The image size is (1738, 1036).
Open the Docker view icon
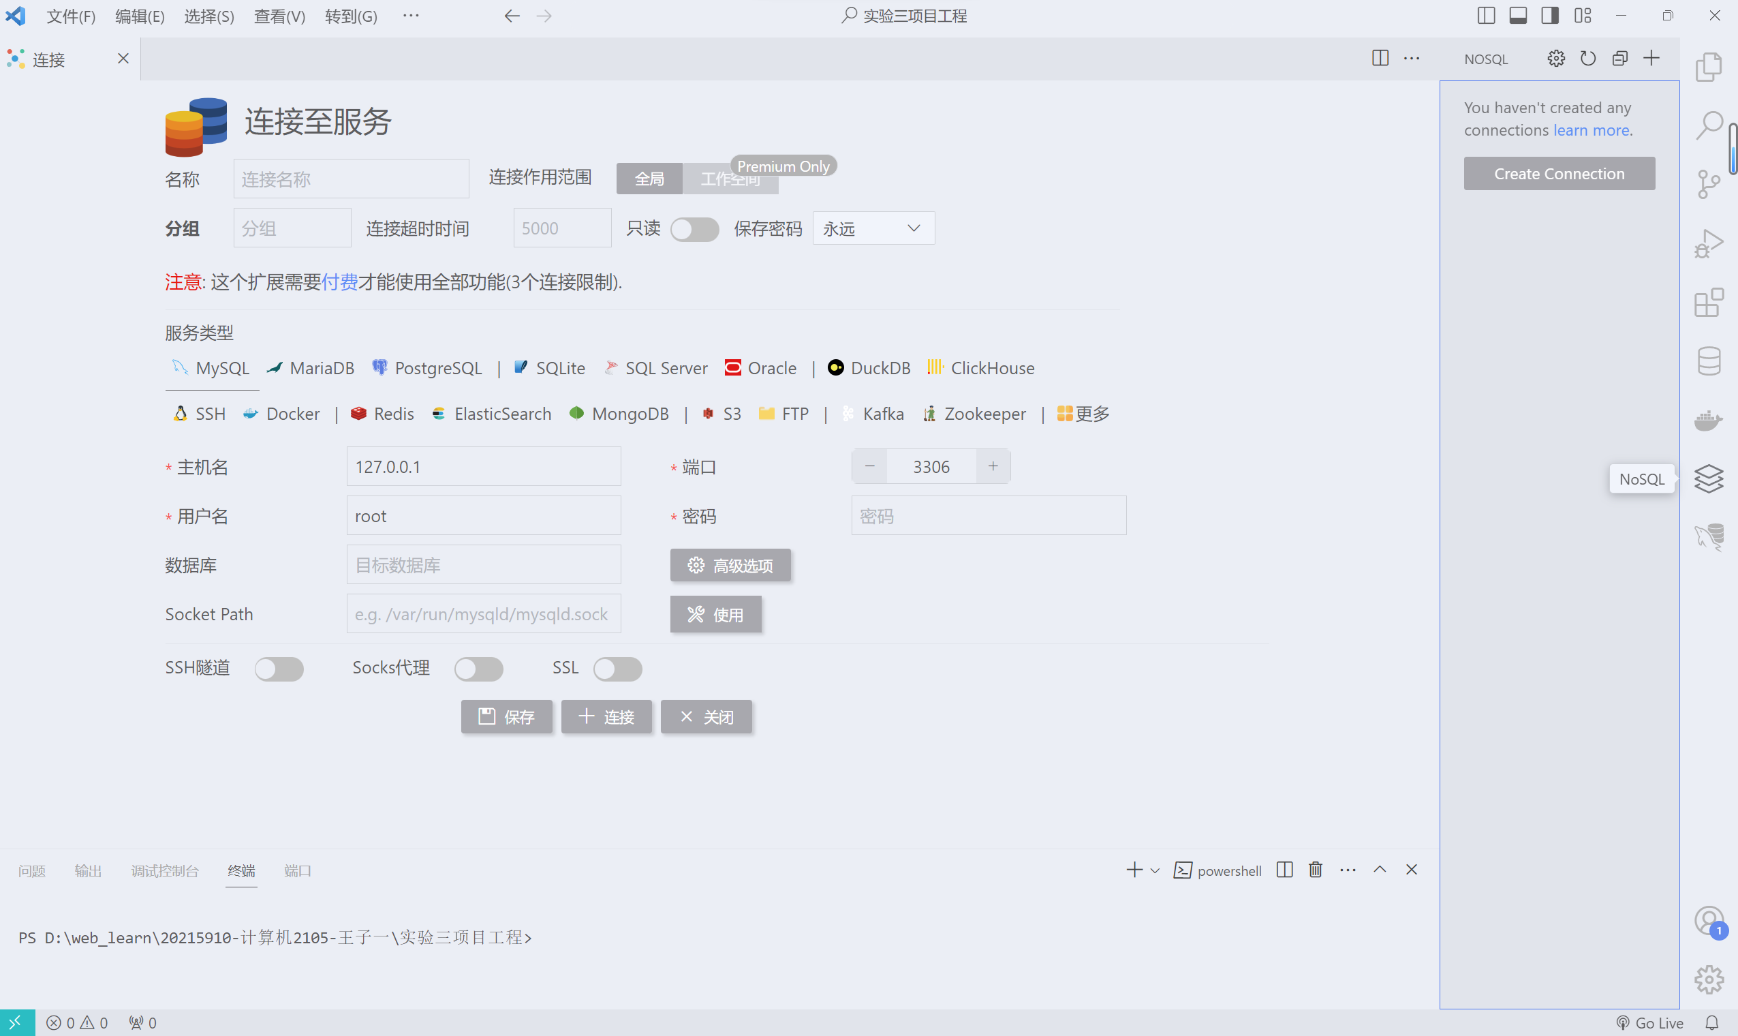click(x=1709, y=421)
